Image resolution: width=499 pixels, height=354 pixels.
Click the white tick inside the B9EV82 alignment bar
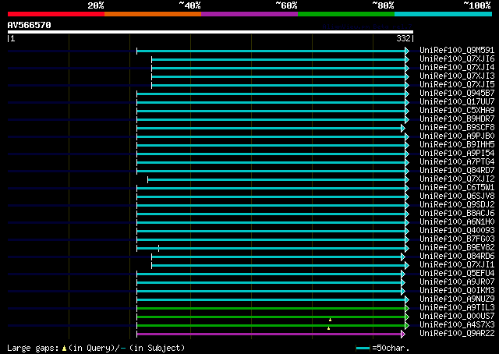click(x=158, y=248)
